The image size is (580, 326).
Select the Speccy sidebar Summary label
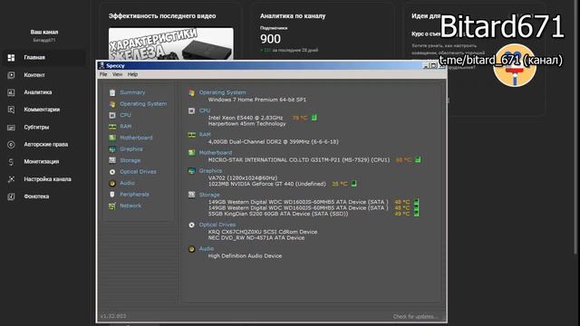(x=132, y=92)
